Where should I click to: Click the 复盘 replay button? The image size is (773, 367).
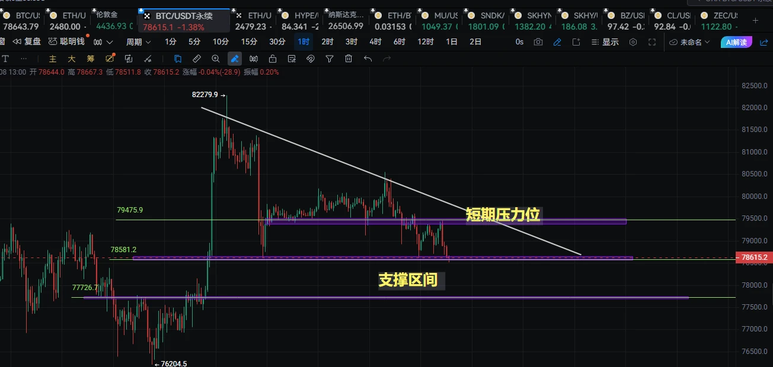[x=27, y=41]
